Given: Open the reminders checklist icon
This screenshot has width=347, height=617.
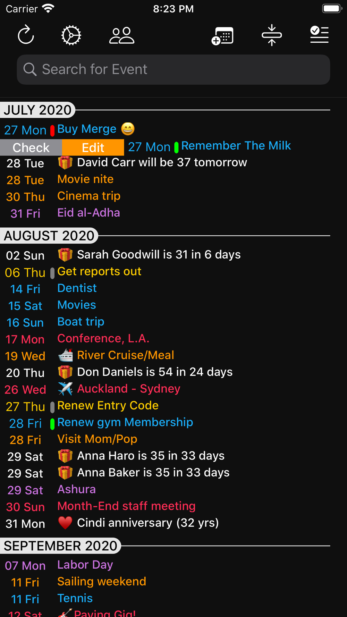Looking at the screenshot, I should click(x=319, y=35).
